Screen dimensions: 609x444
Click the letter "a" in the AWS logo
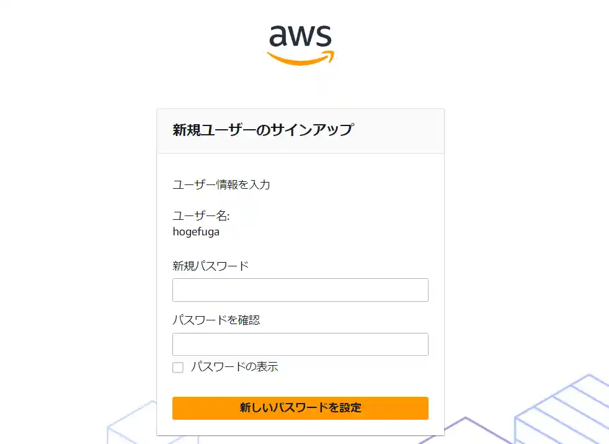280,37
